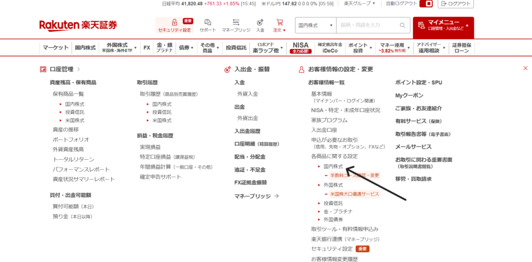
Task: Open realized profit and loss (実現損益)
Action: [x=150, y=147]
